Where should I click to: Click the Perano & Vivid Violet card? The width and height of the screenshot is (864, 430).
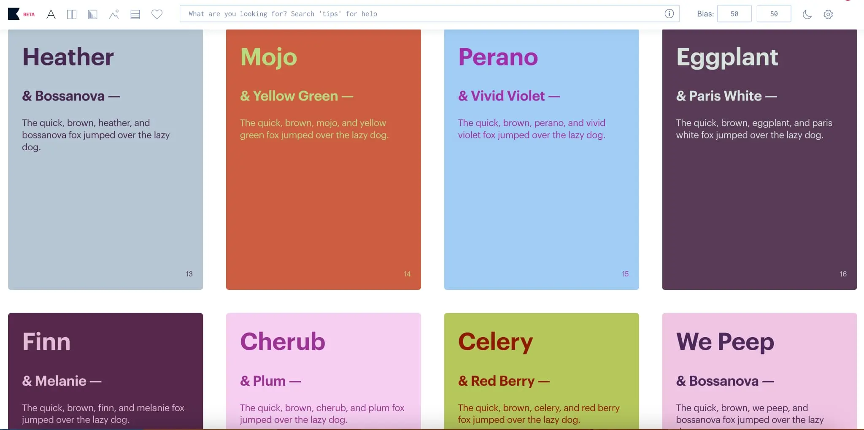coord(541,159)
